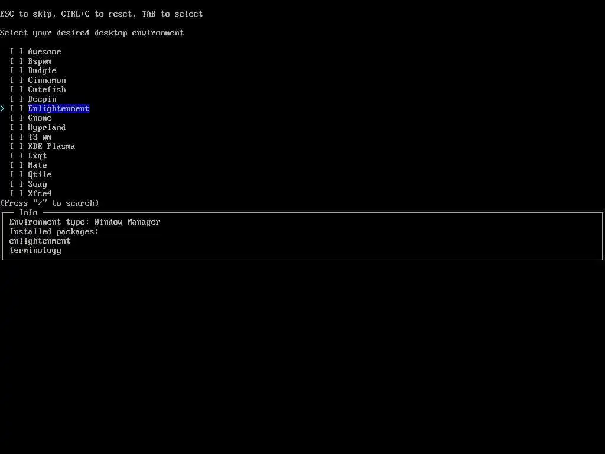
Task: Click the 'Select your desired desktop environment' prompt
Action: 92,33
